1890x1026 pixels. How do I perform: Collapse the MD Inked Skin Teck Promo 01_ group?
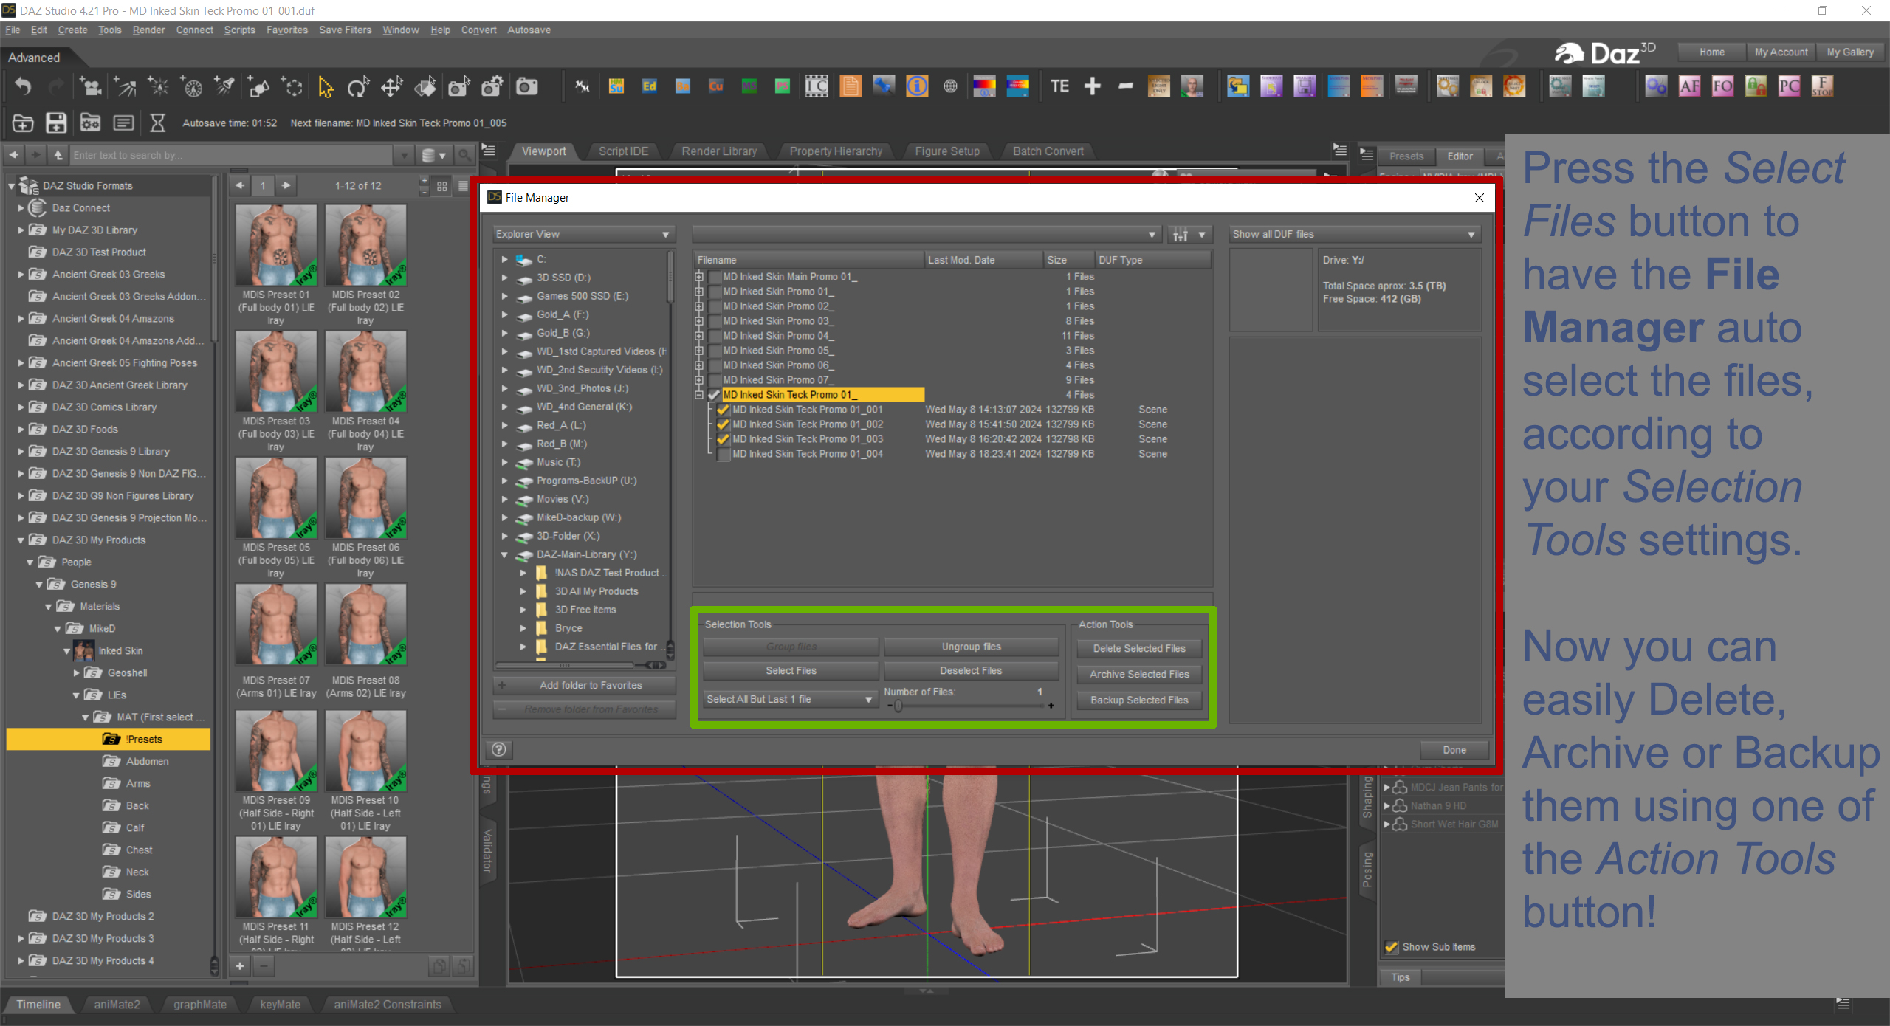[x=698, y=395]
